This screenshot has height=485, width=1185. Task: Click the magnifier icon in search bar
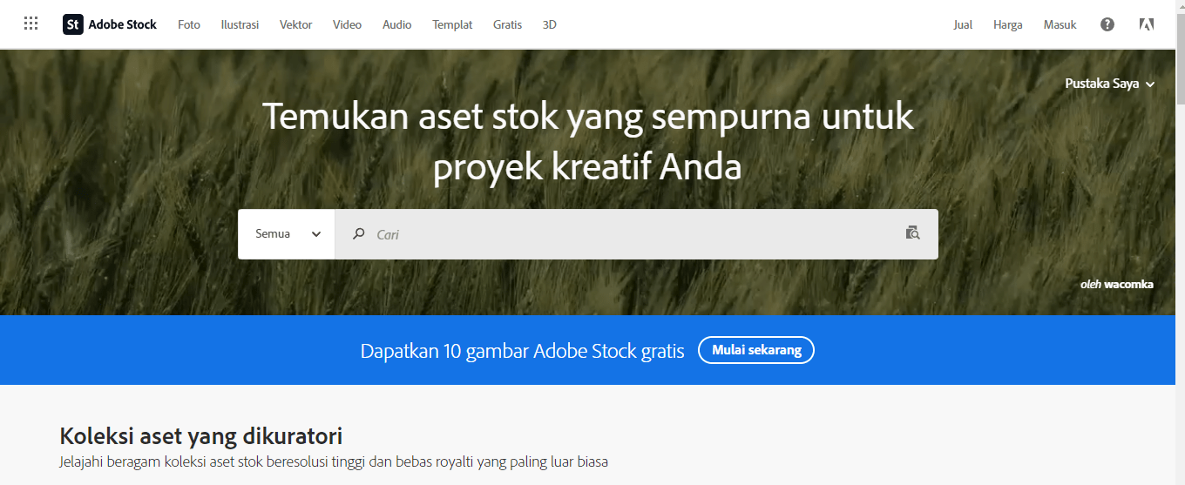(358, 233)
